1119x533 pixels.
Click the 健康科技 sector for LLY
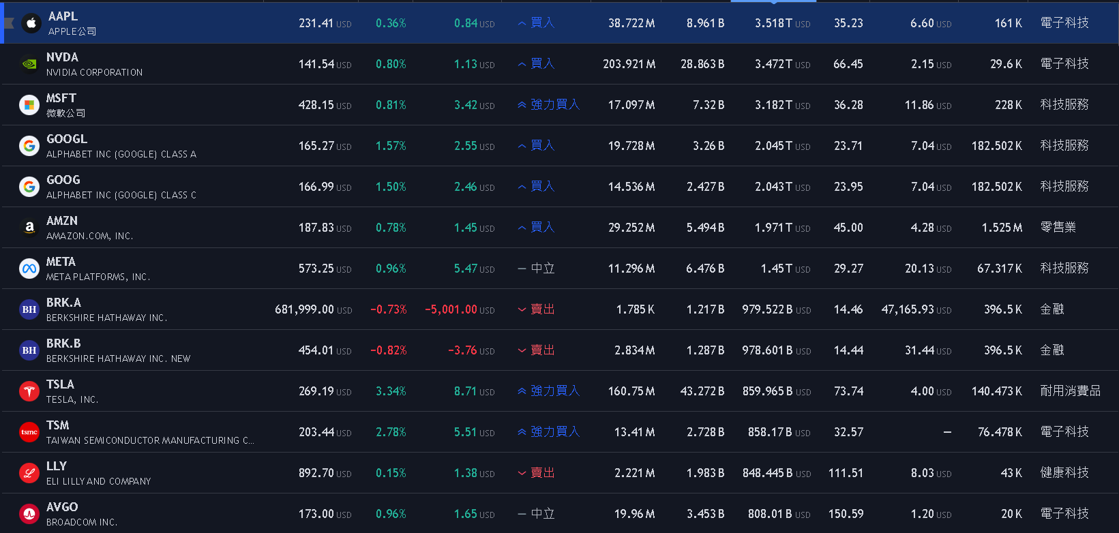tap(1064, 473)
